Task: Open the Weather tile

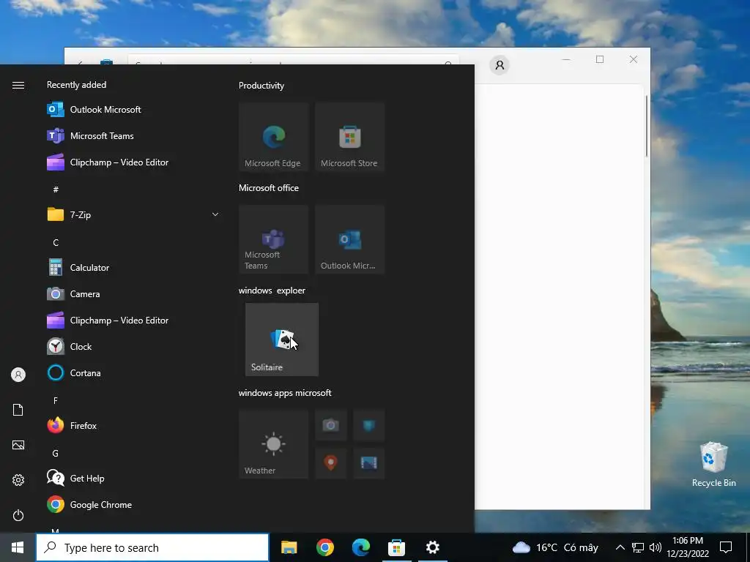Action: coord(274,444)
